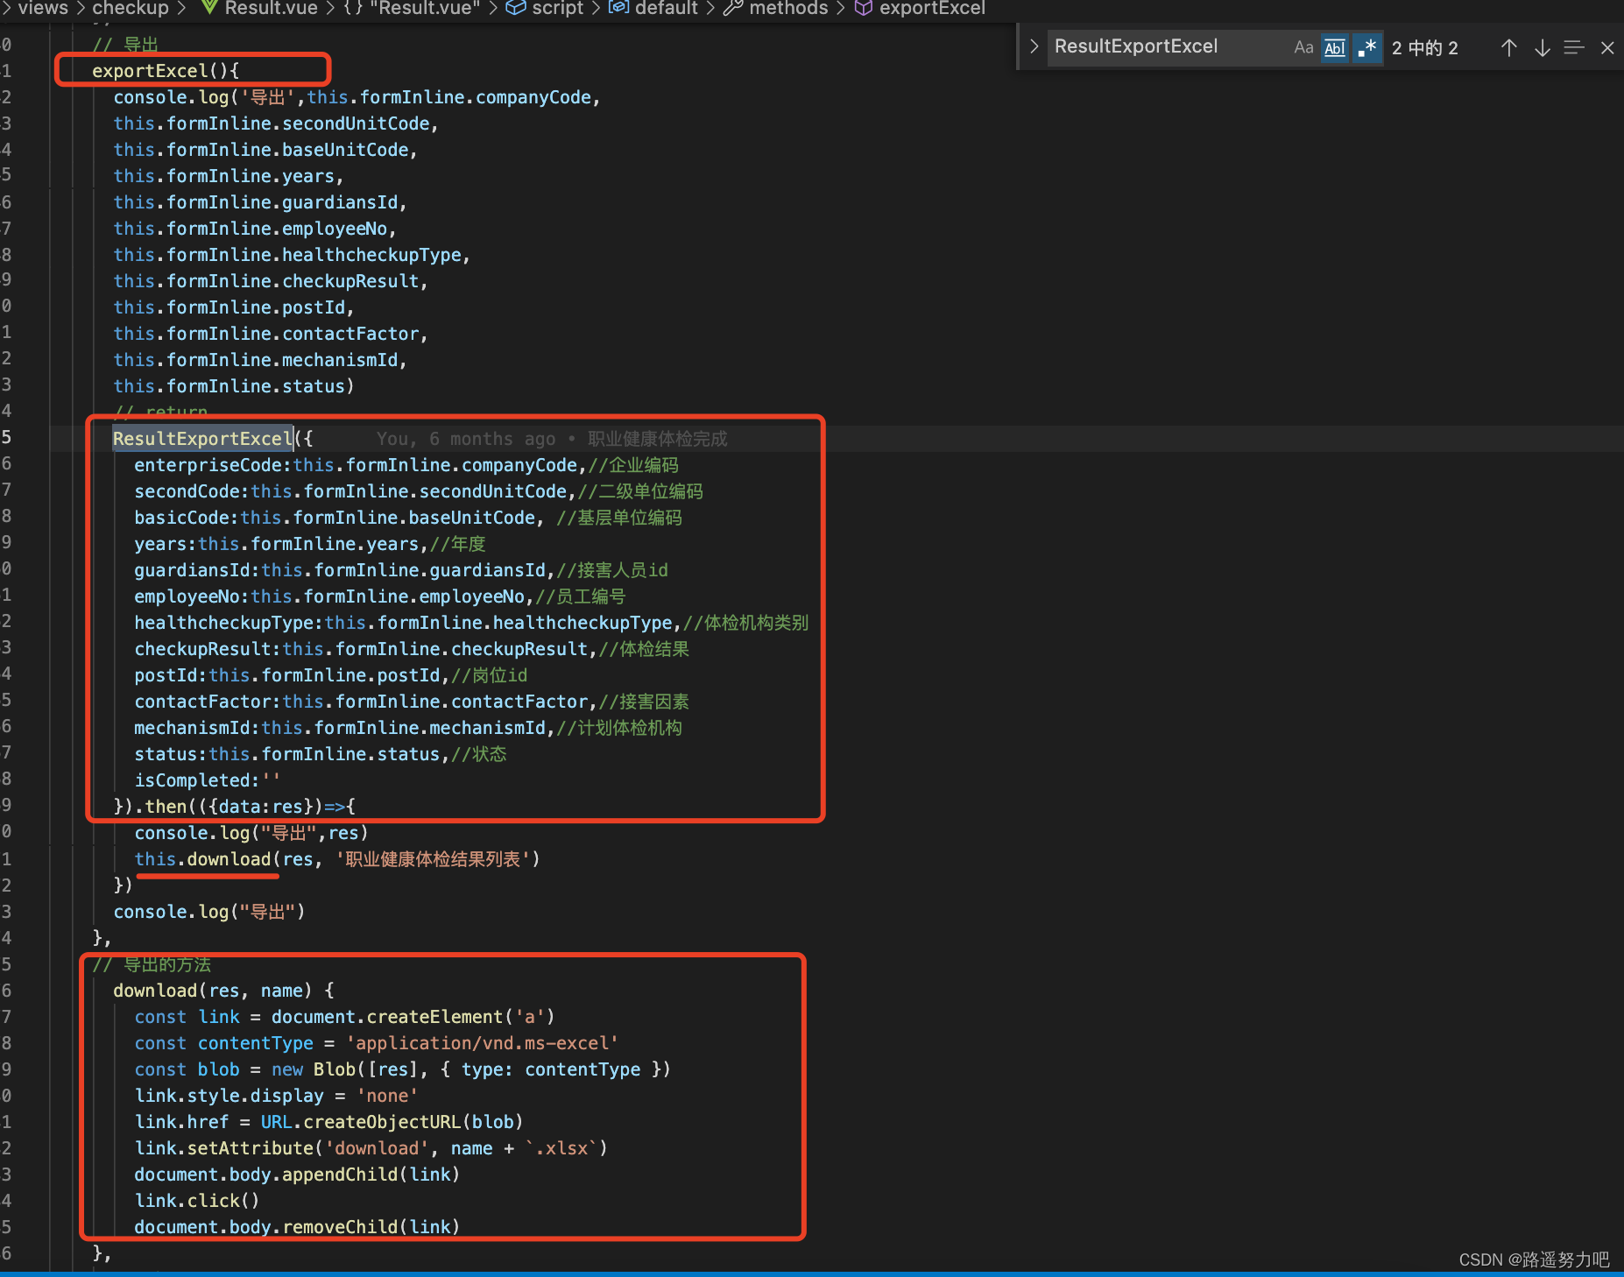Open the "Result.vue" object breadcrumb
This screenshot has width=1624, height=1277.
click(x=425, y=9)
